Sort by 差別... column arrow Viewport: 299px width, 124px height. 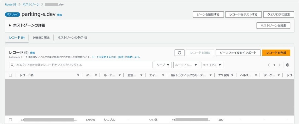(141, 75)
